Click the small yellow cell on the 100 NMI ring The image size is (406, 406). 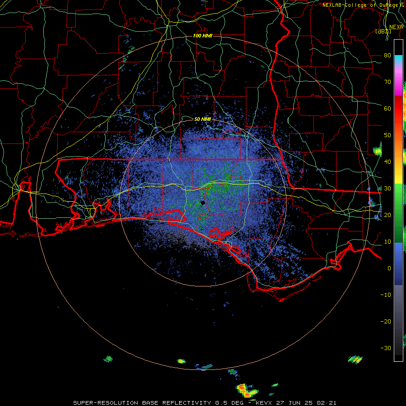(181, 361)
